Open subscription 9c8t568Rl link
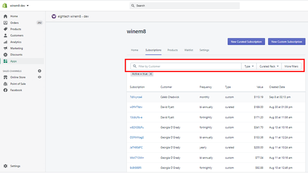308x173 pixels. [x=136, y=168]
